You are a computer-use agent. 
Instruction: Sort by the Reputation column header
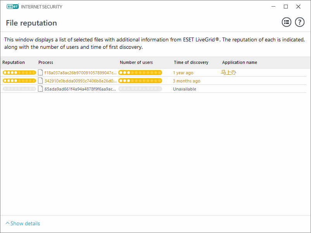pyautogui.click(x=14, y=62)
